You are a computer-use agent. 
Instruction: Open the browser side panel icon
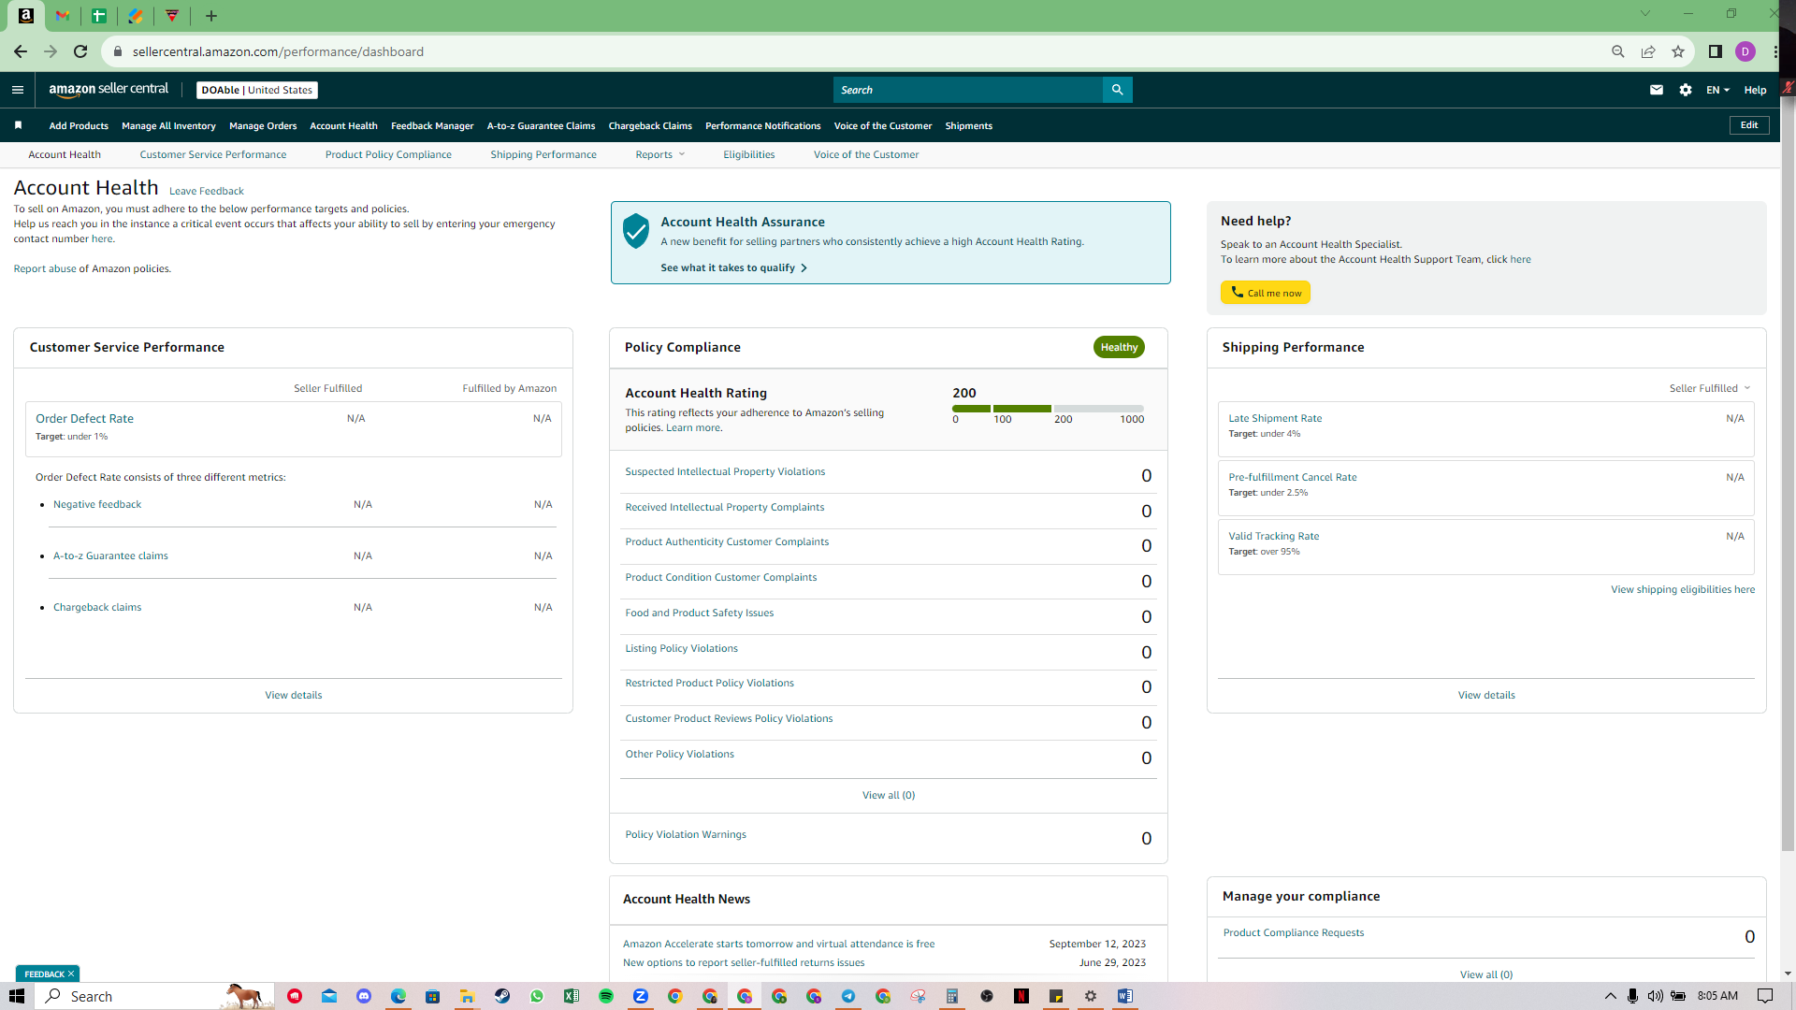(1716, 51)
